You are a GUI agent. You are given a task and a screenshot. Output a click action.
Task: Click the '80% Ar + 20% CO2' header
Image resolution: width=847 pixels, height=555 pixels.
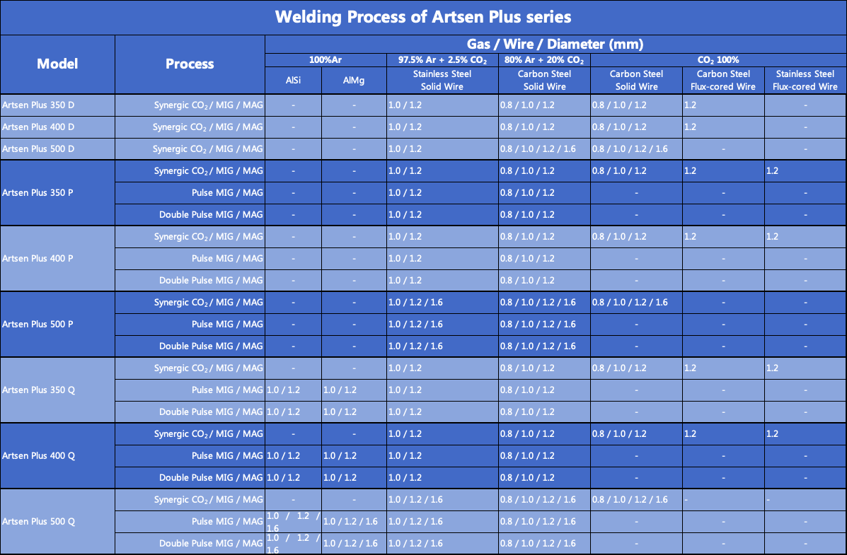[544, 60]
